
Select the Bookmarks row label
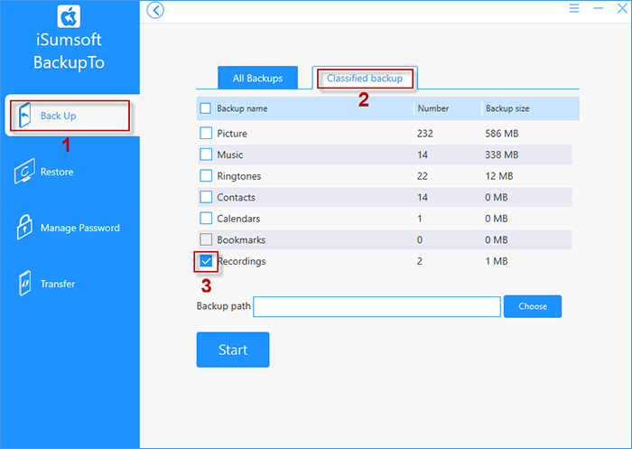click(x=241, y=240)
